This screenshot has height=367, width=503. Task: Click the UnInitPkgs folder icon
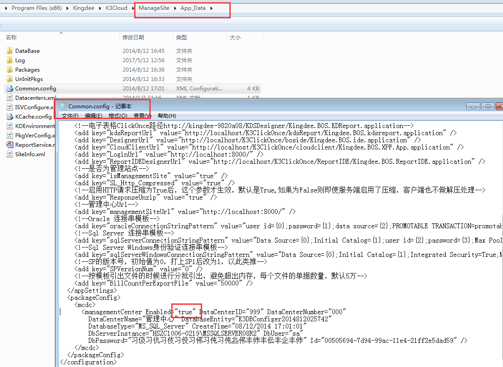point(10,79)
